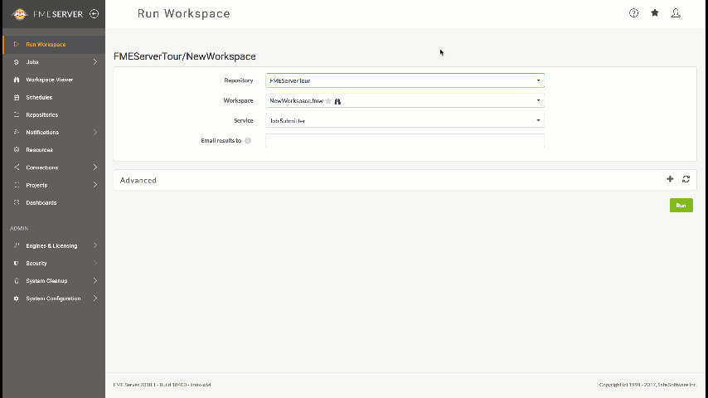Click the Projects sidebar icon

tap(17, 185)
